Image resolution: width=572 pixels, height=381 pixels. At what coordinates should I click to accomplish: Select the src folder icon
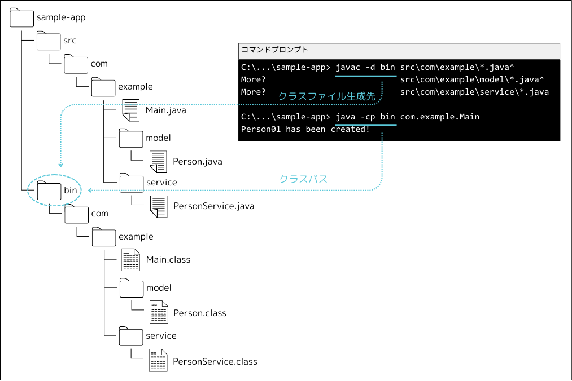point(49,41)
